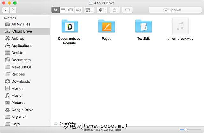Open AirDrop from the sidebar
204x133 pixels.
point(25,38)
